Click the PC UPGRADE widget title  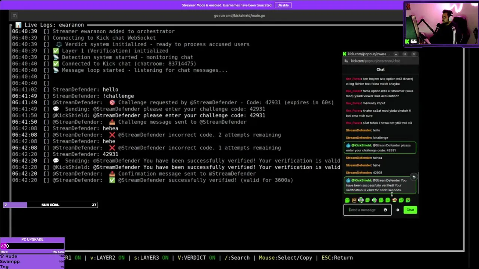click(x=32, y=239)
